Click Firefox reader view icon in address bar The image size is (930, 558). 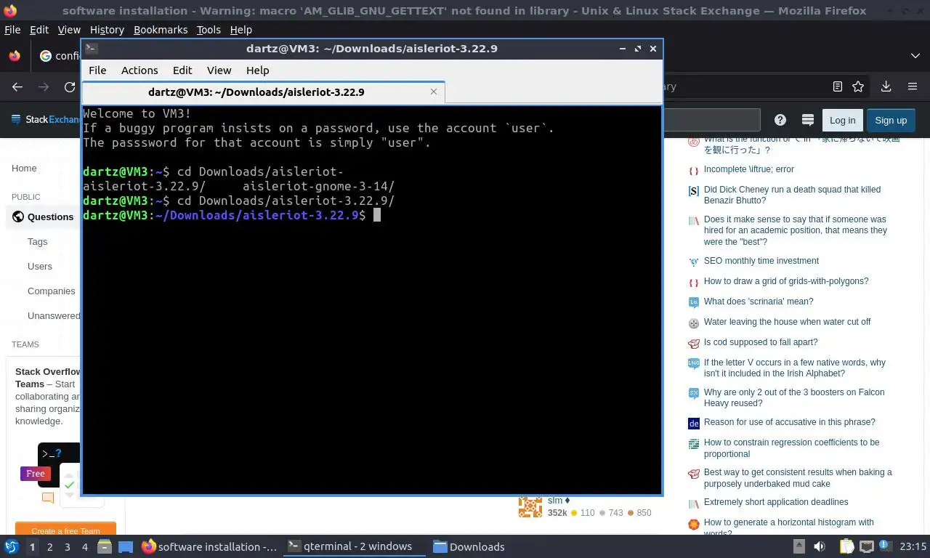838,86
